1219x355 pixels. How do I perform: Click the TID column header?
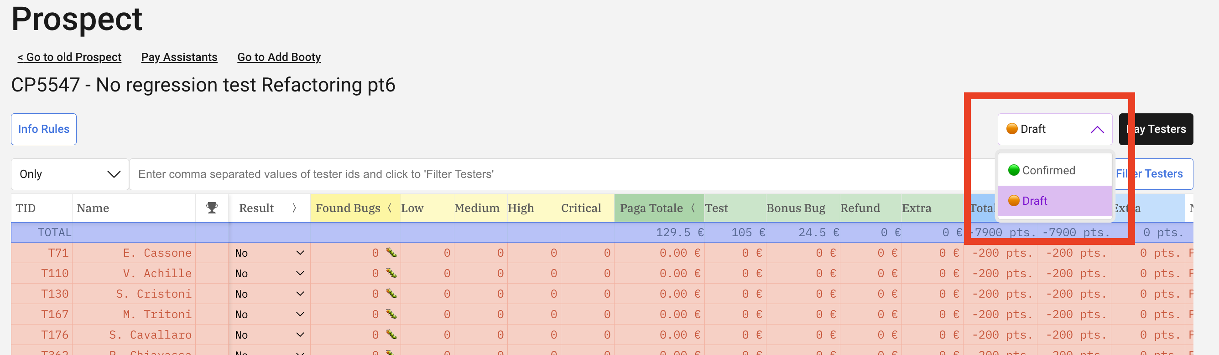pos(42,208)
